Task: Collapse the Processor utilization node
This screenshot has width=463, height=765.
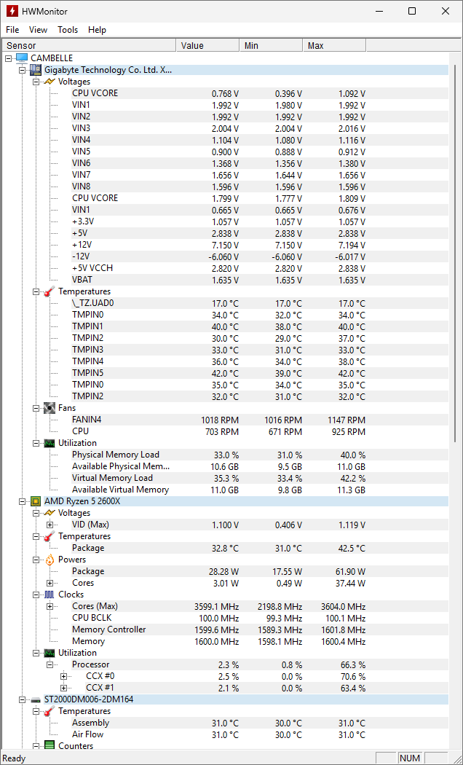Action: click(x=50, y=664)
